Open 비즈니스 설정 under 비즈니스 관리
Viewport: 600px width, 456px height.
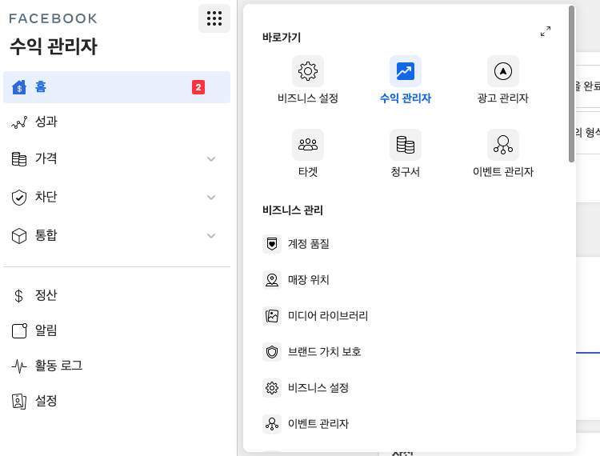click(x=318, y=388)
